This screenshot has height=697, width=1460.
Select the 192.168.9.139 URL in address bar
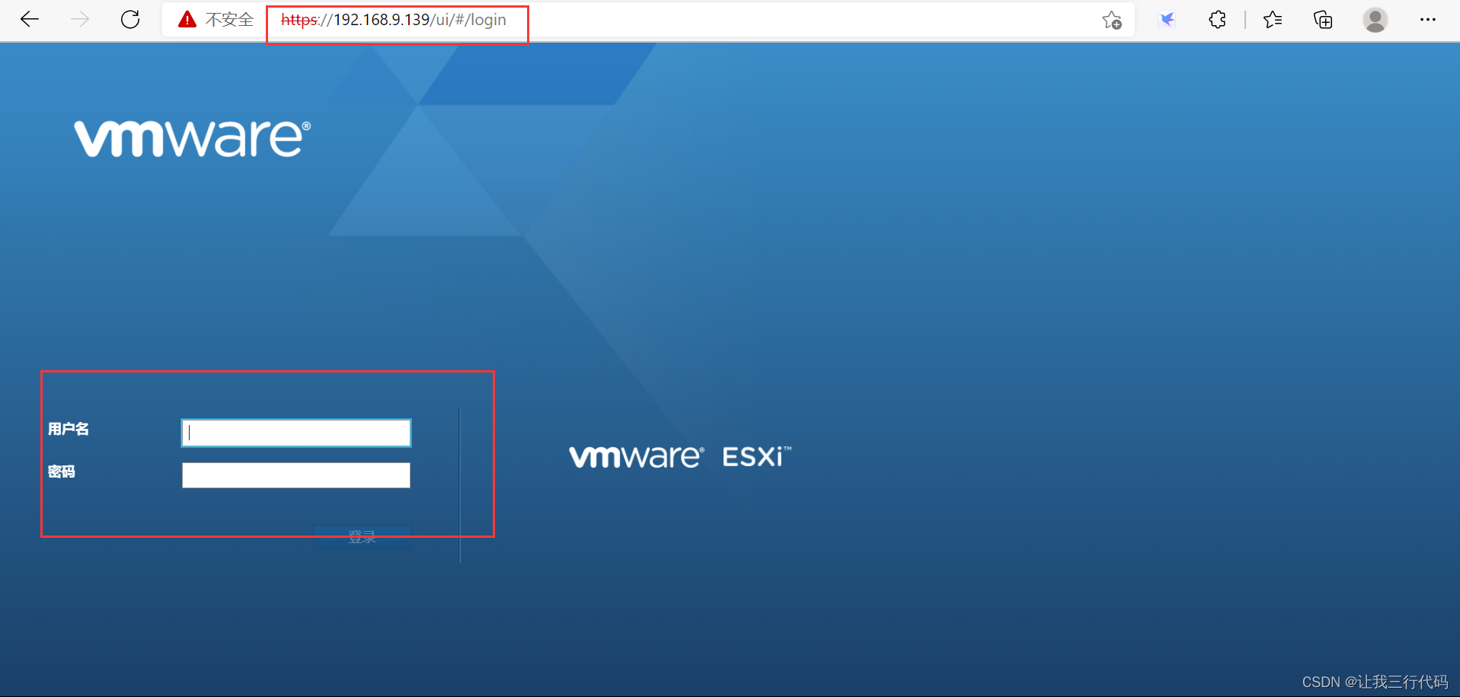pyautogui.click(x=393, y=20)
